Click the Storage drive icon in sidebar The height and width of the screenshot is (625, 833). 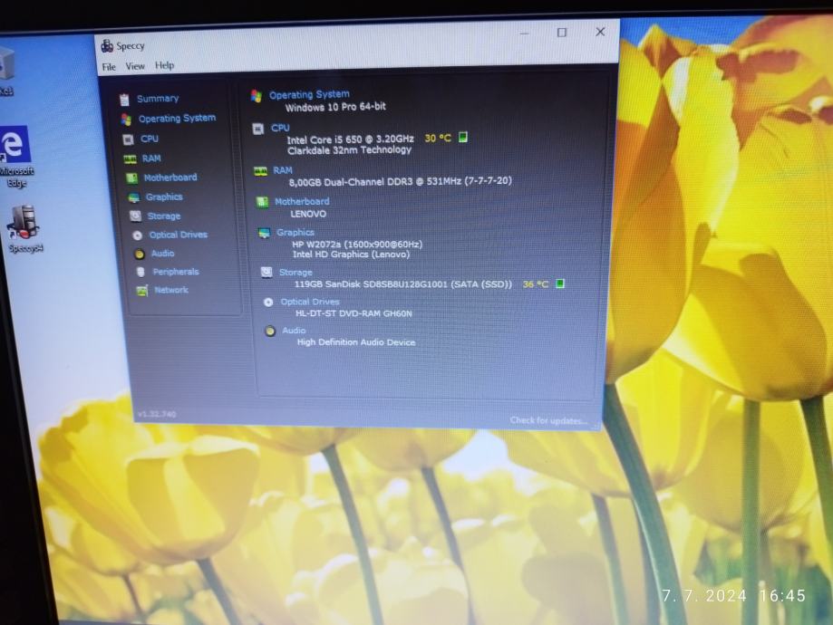pos(135,216)
